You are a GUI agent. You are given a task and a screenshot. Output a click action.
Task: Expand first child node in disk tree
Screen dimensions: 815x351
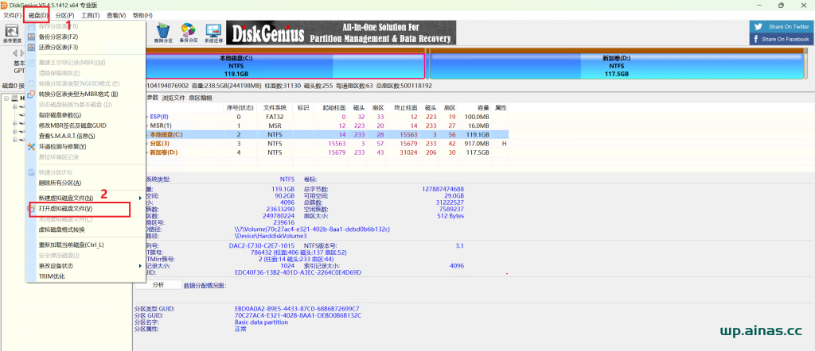[x=14, y=107]
